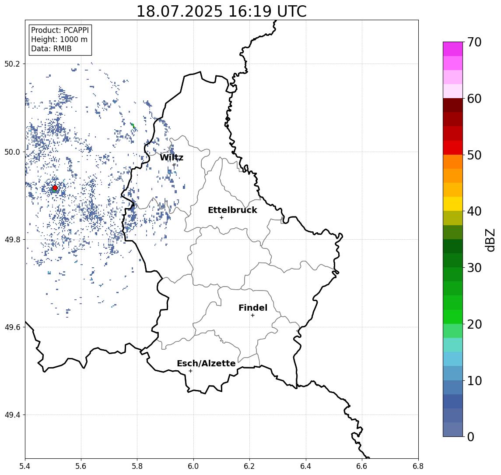Click the longitude label 6.4

(x=306, y=466)
